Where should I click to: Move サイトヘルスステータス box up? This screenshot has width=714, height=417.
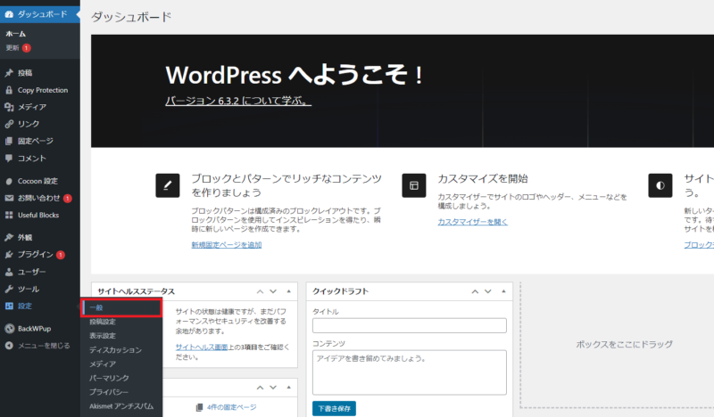(260, 291)
